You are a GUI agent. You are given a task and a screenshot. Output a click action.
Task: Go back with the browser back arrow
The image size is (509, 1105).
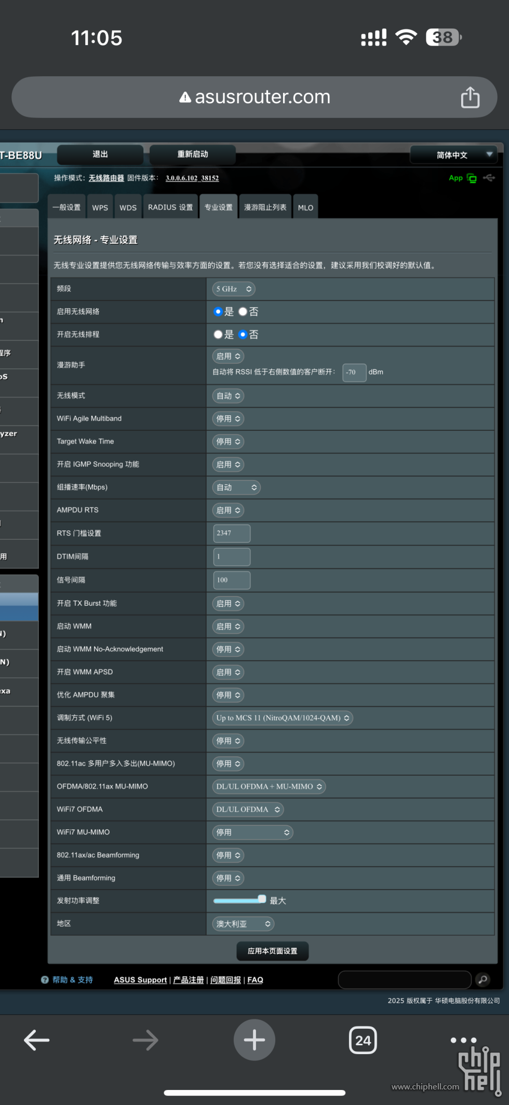point(37,1040)
